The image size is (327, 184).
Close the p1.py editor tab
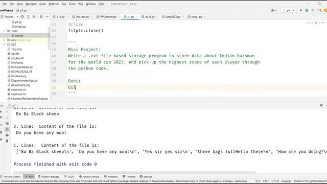[x=137, y=17]
